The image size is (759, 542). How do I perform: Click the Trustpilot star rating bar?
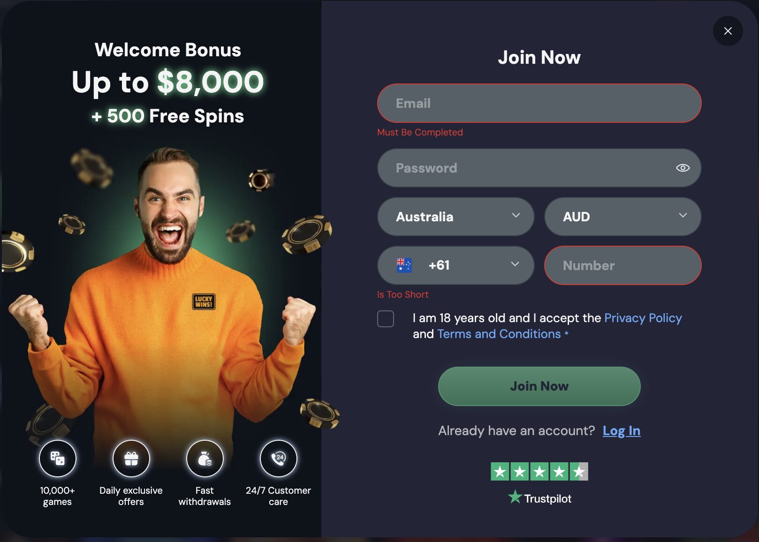point(539,472)
